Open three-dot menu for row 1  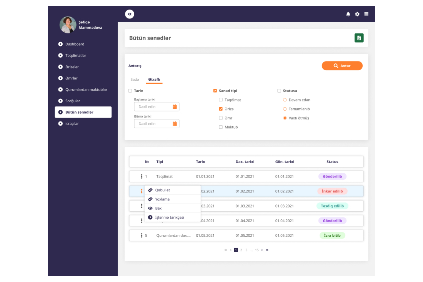142,177
